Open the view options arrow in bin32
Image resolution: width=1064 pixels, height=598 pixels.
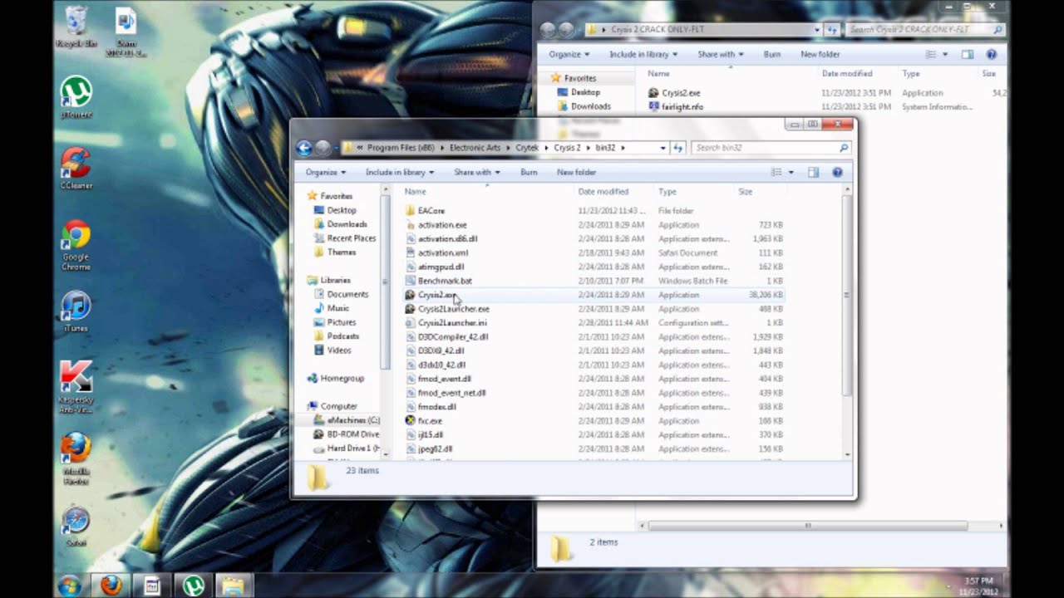pyautogui.click(x=791, y=172)
